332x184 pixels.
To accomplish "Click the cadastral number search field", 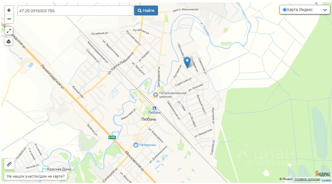I will coord(75,10).
